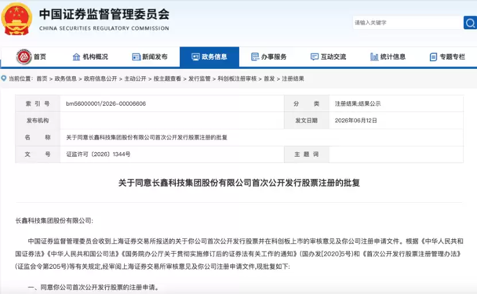Click the bold article headline
The image size is (477, 294).
(x=239, y=183)
